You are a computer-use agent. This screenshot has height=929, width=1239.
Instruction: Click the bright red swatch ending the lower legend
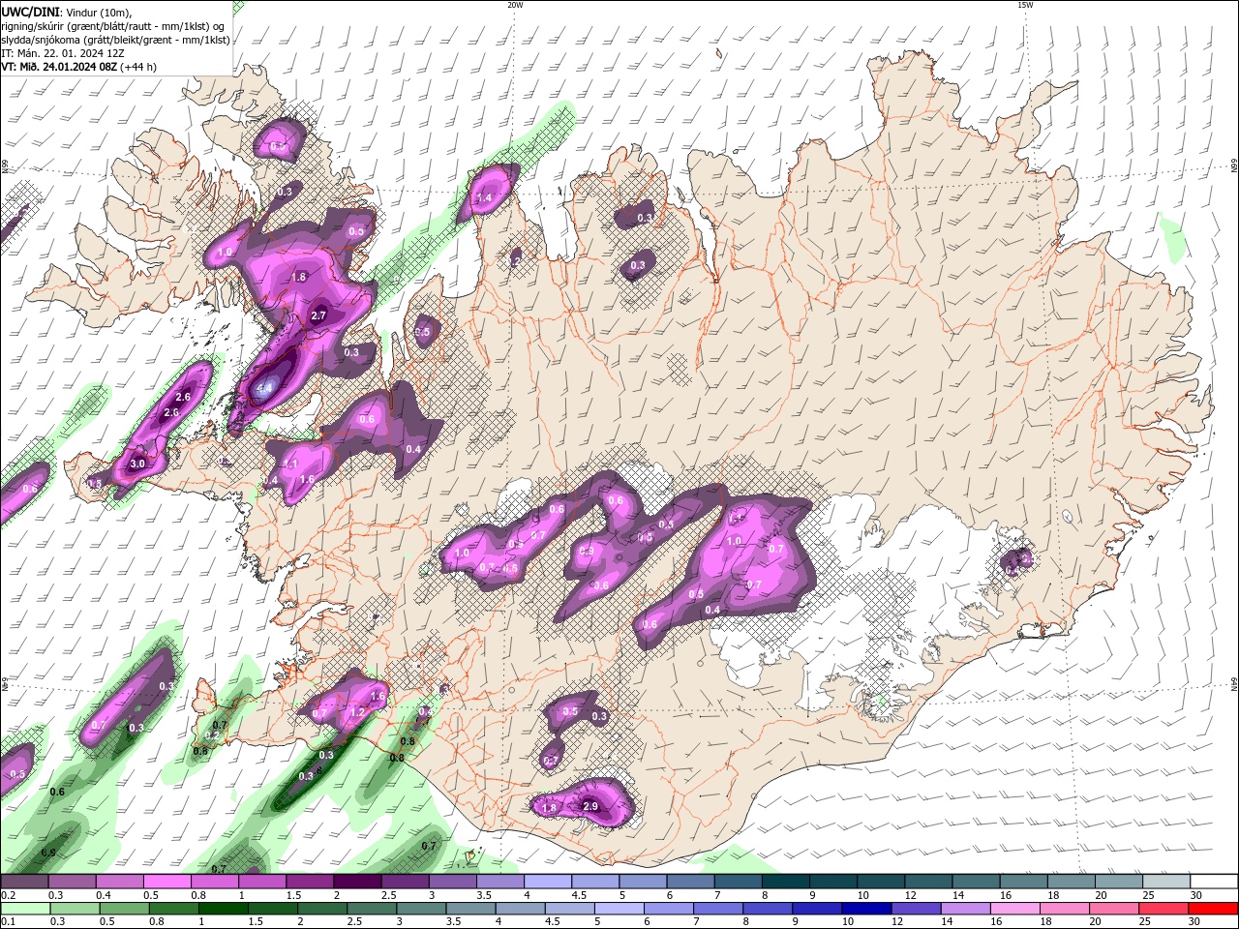click(1215, 909)
